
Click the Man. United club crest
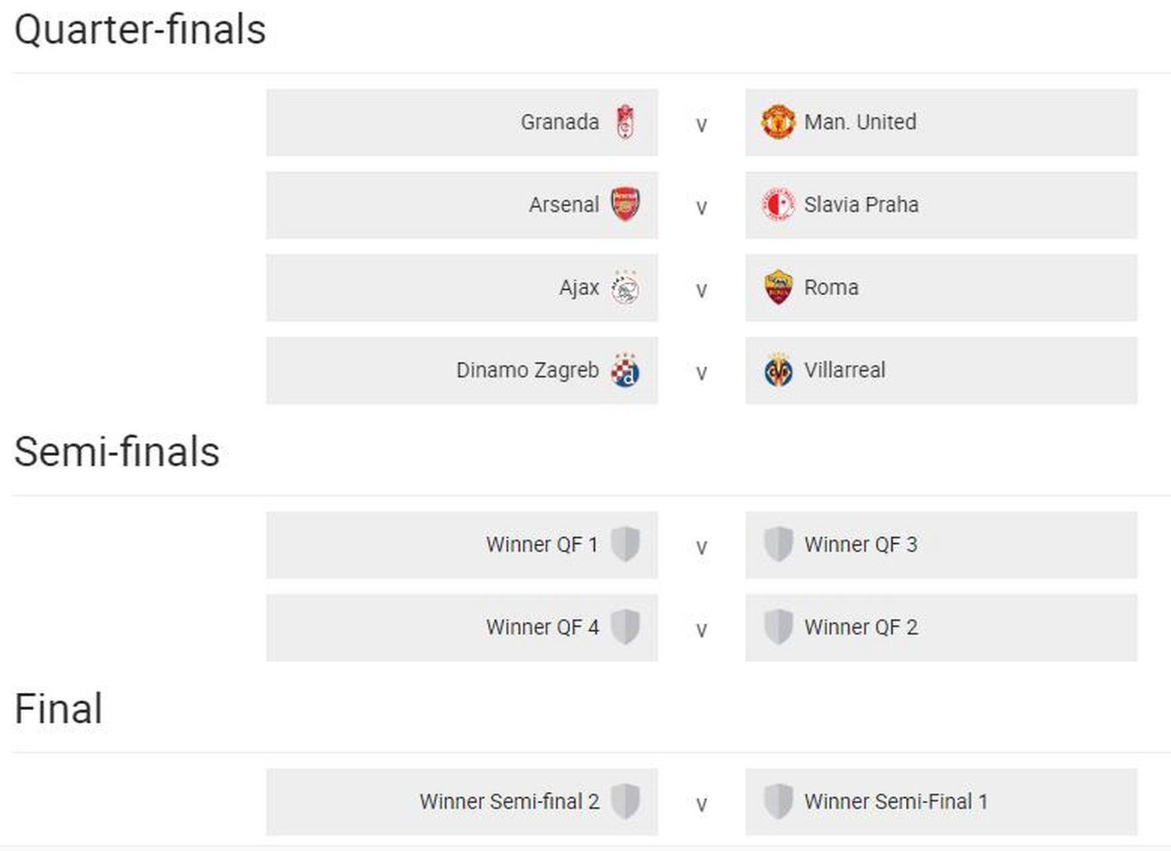coord(778,122)
